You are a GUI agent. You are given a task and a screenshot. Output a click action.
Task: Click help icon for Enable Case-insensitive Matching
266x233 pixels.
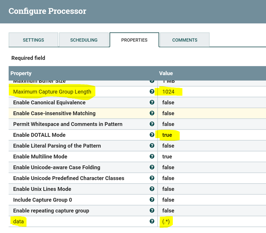click(x=152, y=113)
